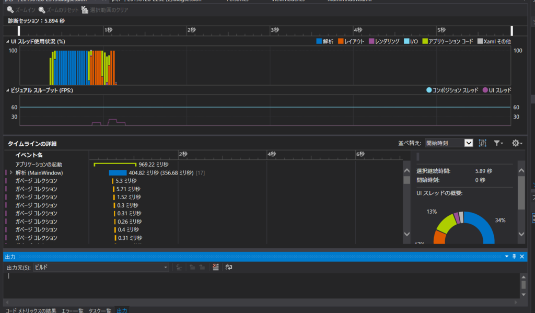Screen dimensions: 535x313
Task: Select the ガベージ コレクション row with 5.71 ミリ秒
Action: (x=203, y=189)
